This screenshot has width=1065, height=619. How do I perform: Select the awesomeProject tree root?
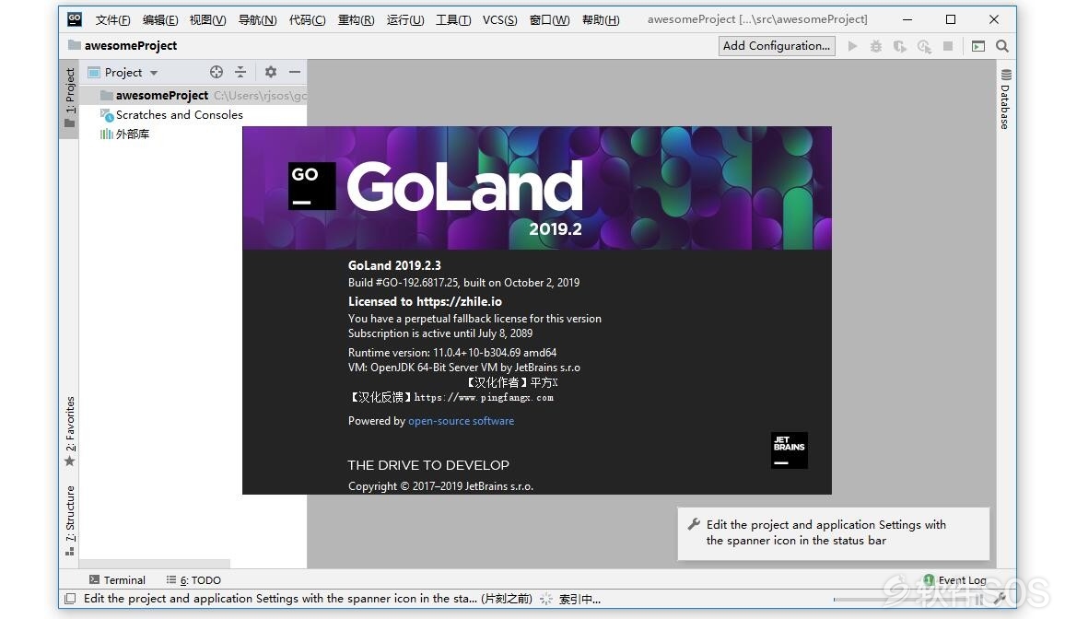(193, 96)
